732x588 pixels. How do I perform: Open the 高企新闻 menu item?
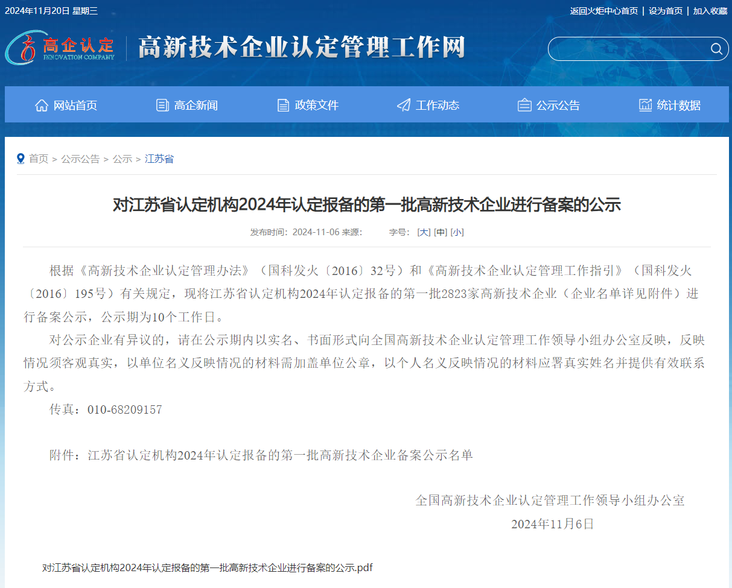tap(187, 106)
